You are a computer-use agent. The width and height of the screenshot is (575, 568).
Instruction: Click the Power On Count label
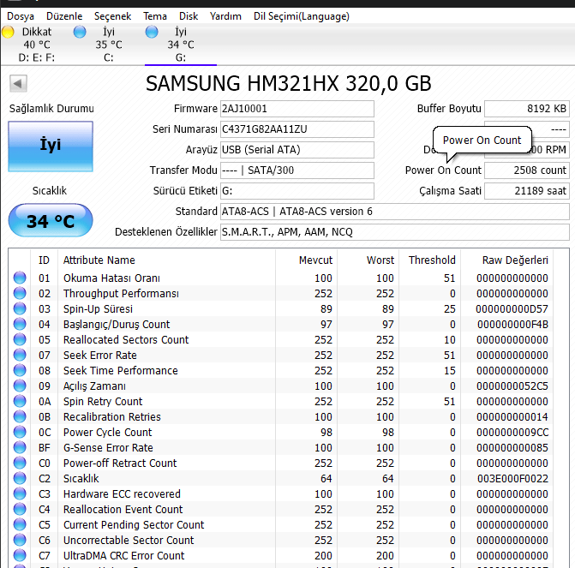(x=443, y=170)
